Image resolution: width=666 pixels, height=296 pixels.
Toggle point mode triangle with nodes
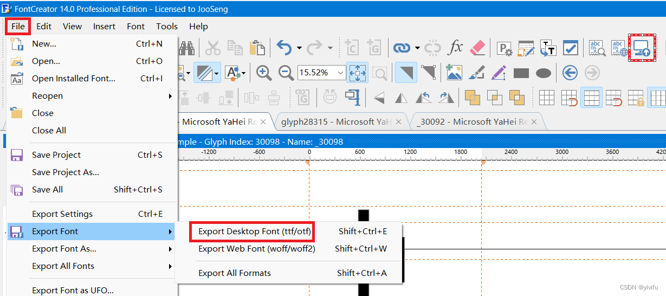(x=428, y=72)
